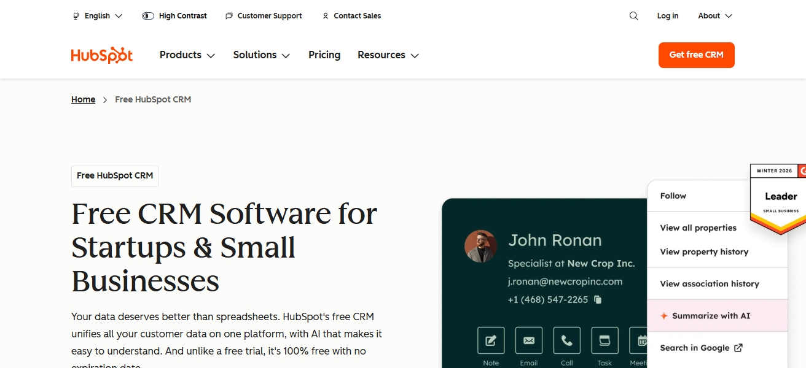Open the search icon

tap(633, 15)
